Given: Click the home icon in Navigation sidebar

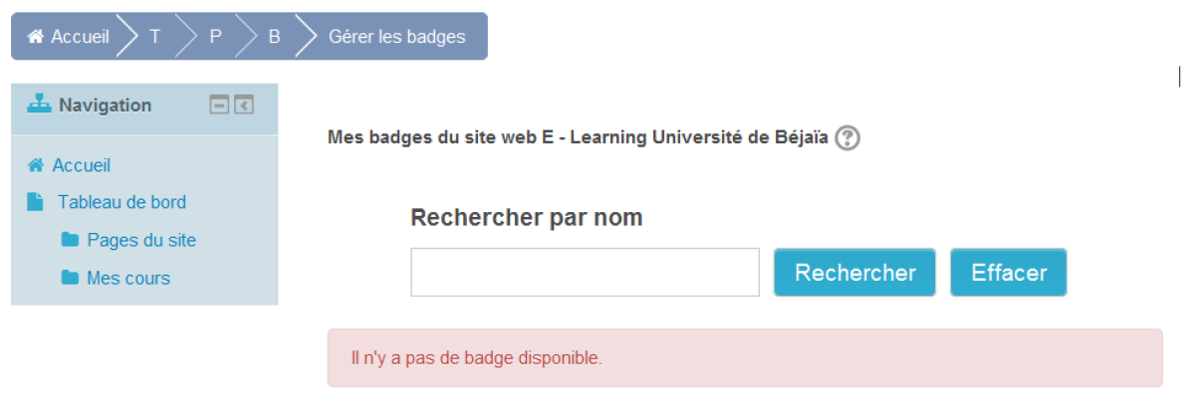Looking at the screenshot, I should 36,165.
